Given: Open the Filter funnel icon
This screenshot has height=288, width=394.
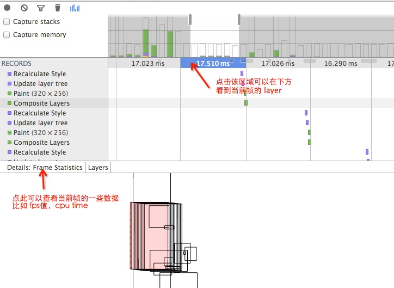Looking at the screenshot, I should click(41, 8).
